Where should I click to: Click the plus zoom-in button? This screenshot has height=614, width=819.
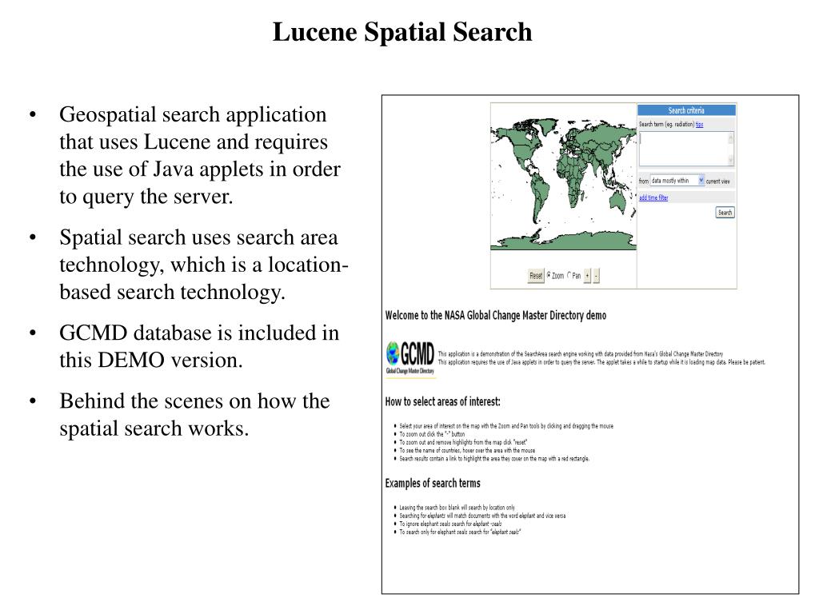pyautogui.click(x=587, y=275)
